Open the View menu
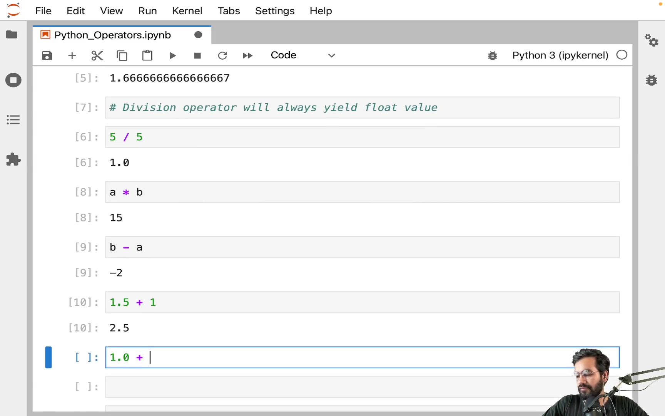This screenshot has height=416, width=665. click(x=112, y=11)
